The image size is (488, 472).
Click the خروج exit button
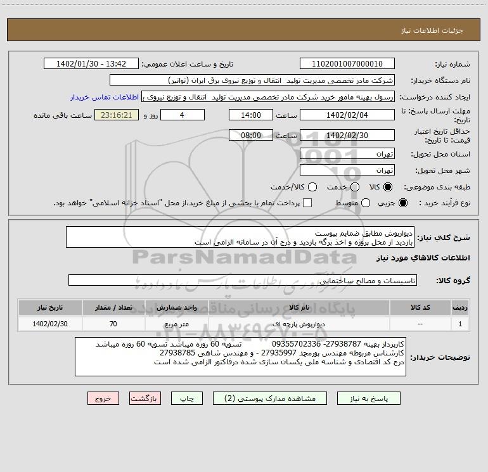103,399
